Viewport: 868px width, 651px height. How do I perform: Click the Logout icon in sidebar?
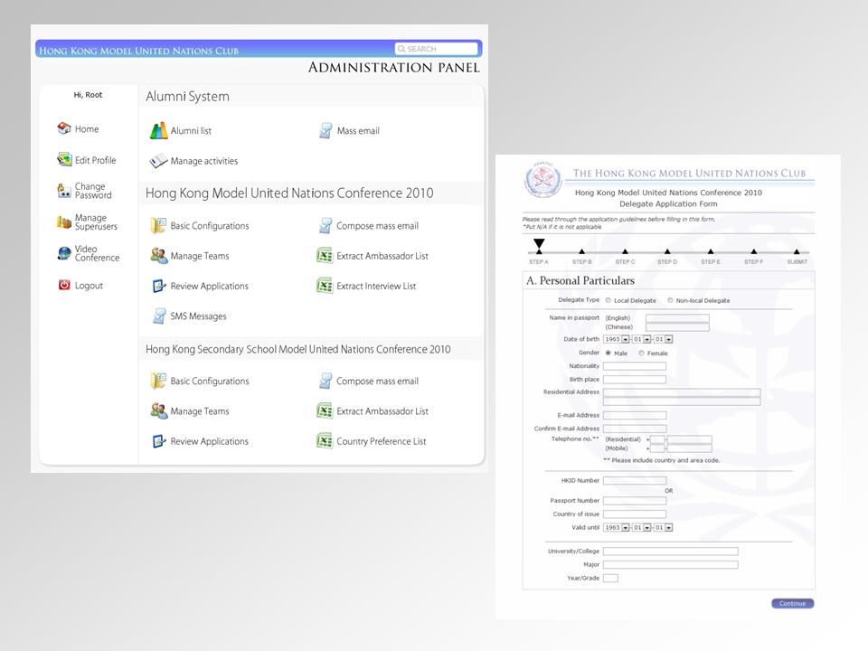(x=64, y=286)
